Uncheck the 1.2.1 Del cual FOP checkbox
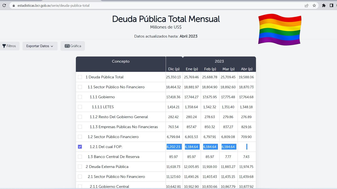Image resolution: width=337 pixels, height=189 pixels. (x=80, y=147)
